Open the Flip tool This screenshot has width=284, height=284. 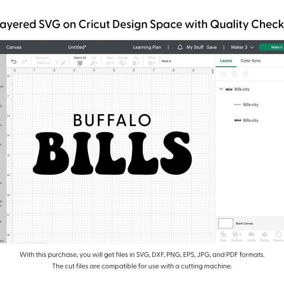[136, 63]
